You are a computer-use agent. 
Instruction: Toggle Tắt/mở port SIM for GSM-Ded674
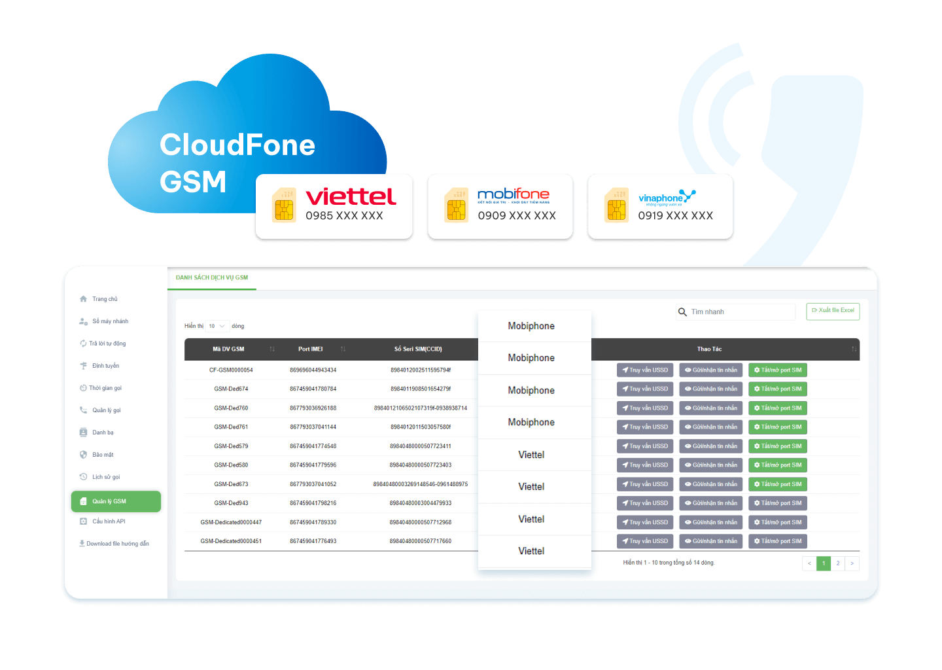click(x=778, y=389)
